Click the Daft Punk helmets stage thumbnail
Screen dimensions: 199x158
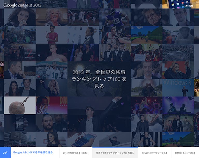pyautogui.click(x=178, y=105)
